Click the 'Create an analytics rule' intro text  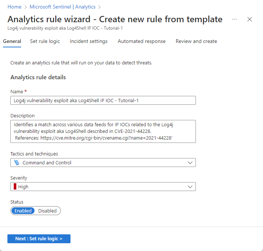point(81,63)
